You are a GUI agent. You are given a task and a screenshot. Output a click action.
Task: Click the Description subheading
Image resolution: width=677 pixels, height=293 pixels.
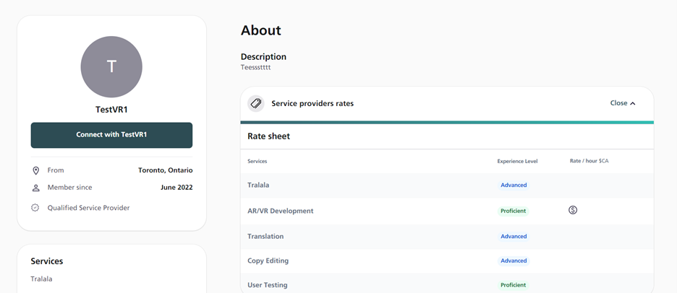[x=263, y=56]
